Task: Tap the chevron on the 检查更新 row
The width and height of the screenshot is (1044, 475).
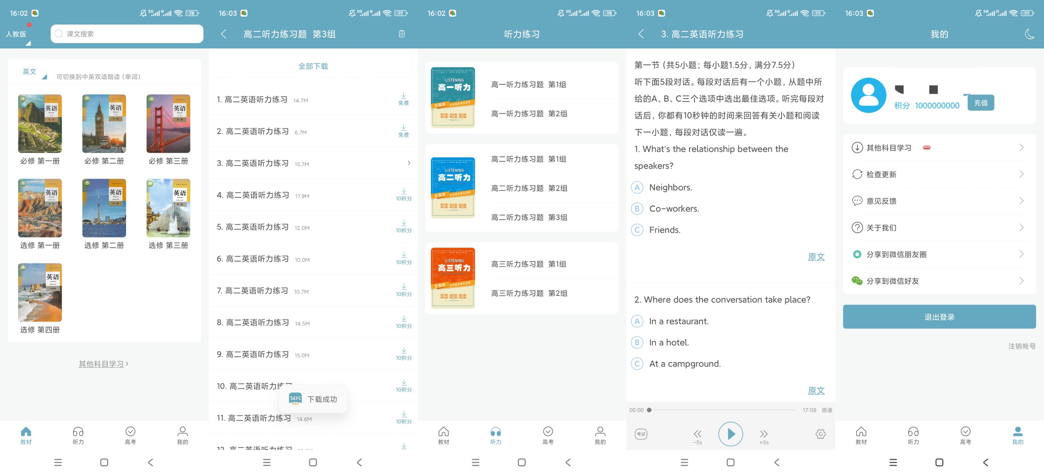Action: [1021, 174]
